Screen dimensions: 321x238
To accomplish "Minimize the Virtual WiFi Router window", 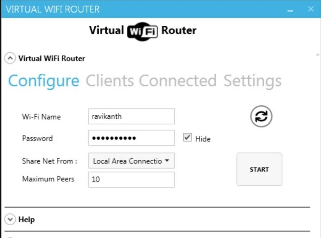I will [x=290, y=10].
